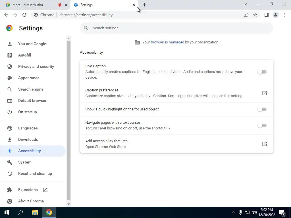This screenshot has width=291, height=218.
Task: Open the Chrome profile avatar
Action: tap(276, 15)
